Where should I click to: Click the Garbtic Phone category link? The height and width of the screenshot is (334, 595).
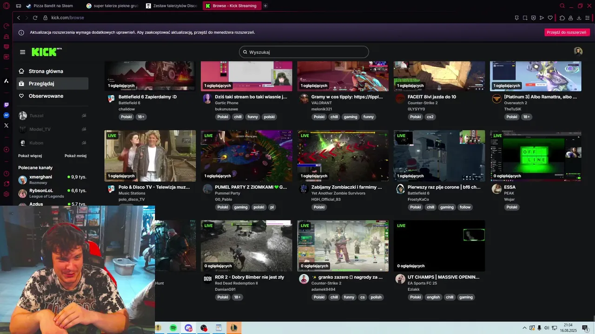[x=226, y=103]
